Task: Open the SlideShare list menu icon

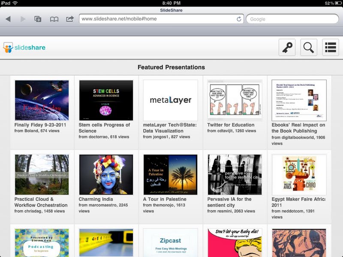Action: [330, 48]
